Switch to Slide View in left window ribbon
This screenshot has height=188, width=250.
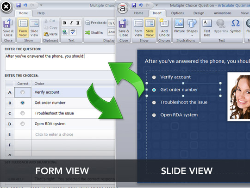(34, 28)
